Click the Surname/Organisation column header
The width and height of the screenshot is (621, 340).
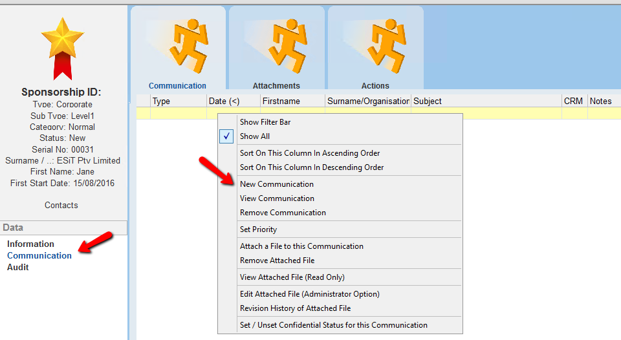[368, 101]
